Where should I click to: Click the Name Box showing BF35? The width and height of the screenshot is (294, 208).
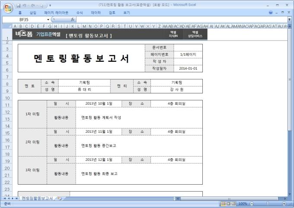tap(24, 19)
